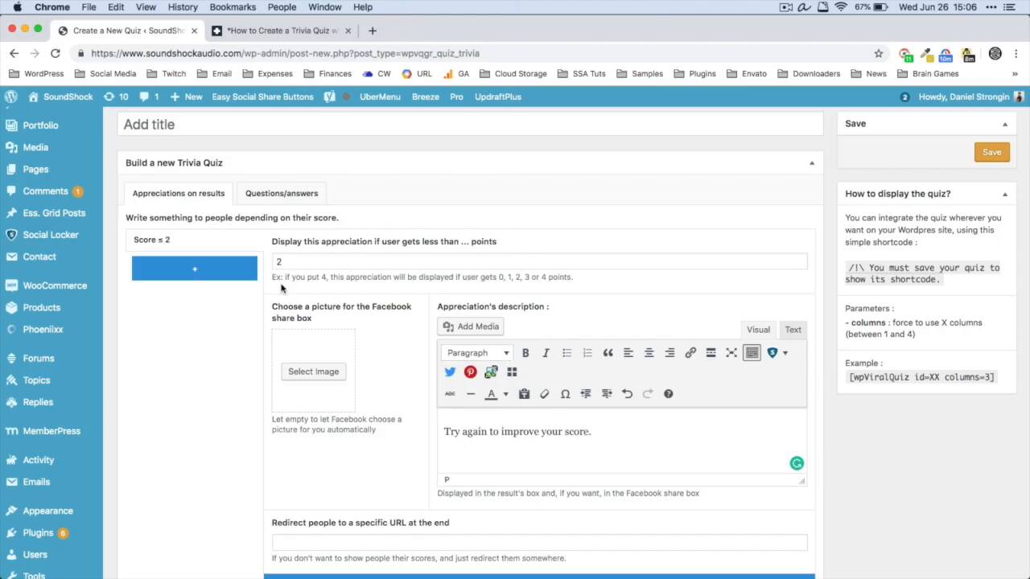This screenshot has width=1030, height=579.
Task: Toggle paste as text
Action: [x=524, y=394]
